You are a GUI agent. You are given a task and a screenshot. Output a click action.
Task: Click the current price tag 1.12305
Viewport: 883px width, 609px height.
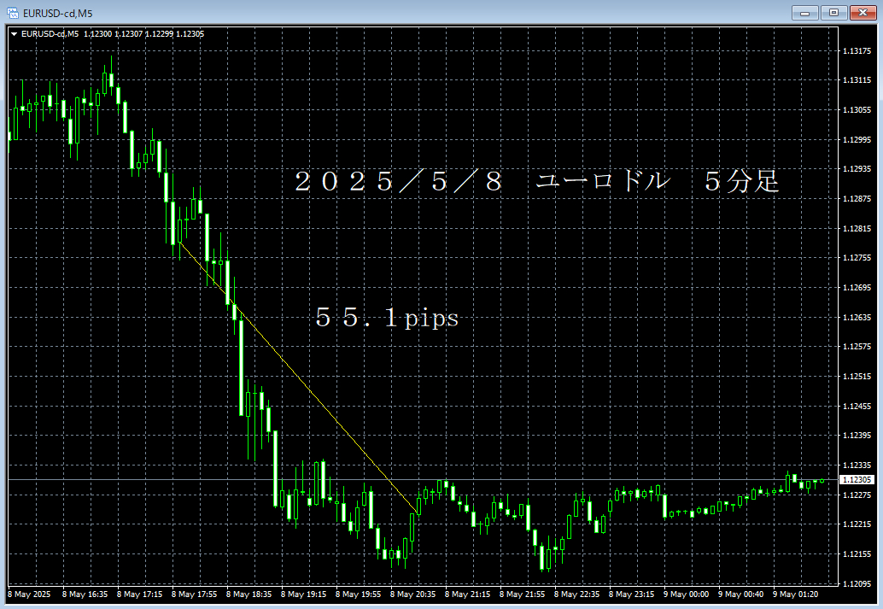coord(857,480)
